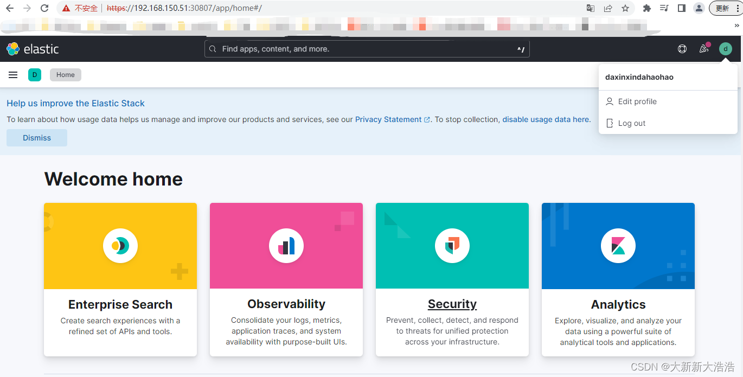Click the Log out door icon
743x377 pixels.
(x=610, y=123)
